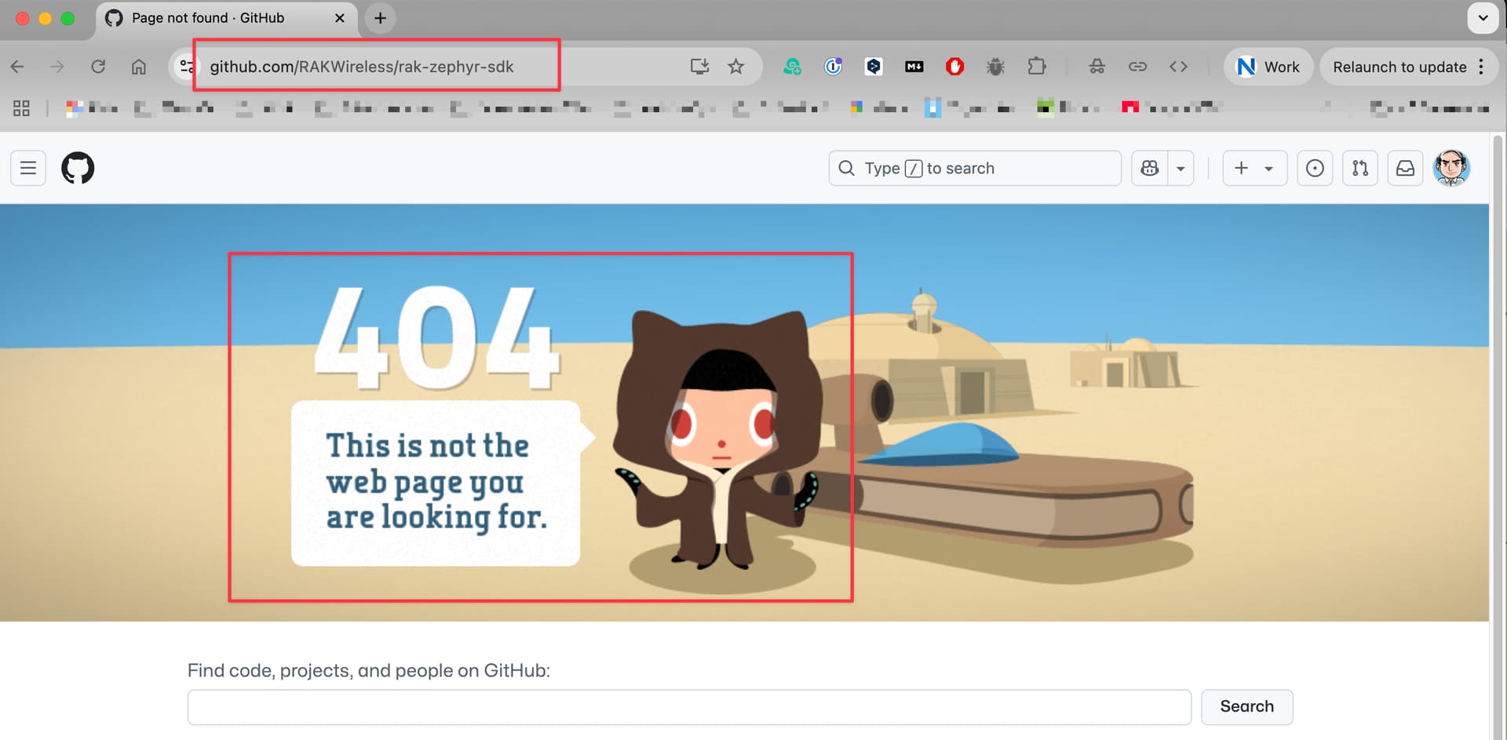The height and width of the screenshot is (740, 1507).
Task: Click the 'Type / to search' box
Action: pos(974,168)
